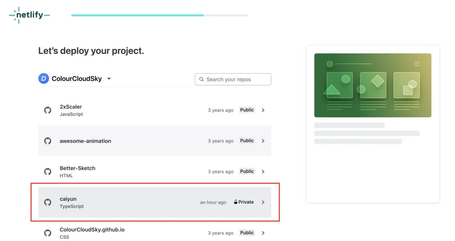This screenshot has width=455, height=241.
Task: Click chevron arrow for awesome-animation row
Action: pyautogui.click(x=263, y=141)
